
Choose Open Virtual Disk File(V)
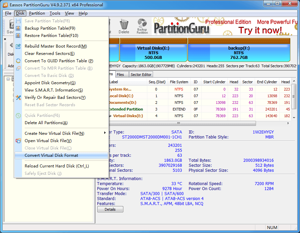61,141
